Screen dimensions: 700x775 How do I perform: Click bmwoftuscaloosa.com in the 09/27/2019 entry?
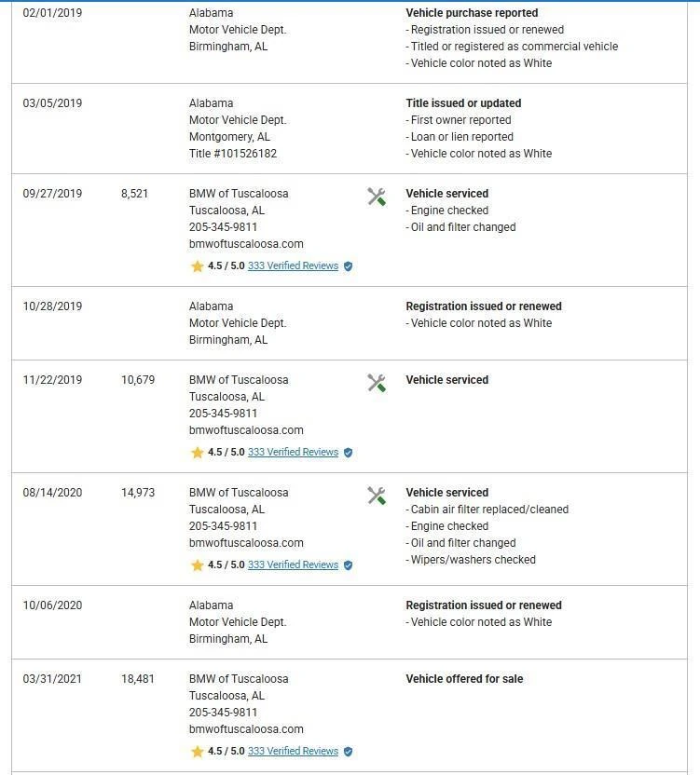[x=246, y=244]
